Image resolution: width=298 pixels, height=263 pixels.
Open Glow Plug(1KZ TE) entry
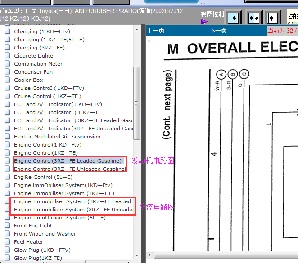38,258
